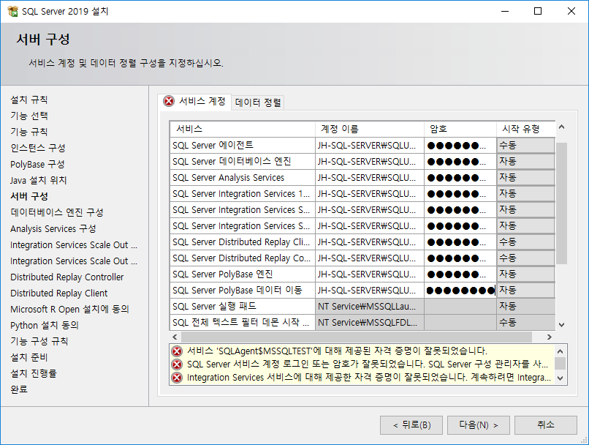Click the '데이터베이스 엔진 구성' step in sidebar
Screen dimensions: 589x445
coord(57,212)
